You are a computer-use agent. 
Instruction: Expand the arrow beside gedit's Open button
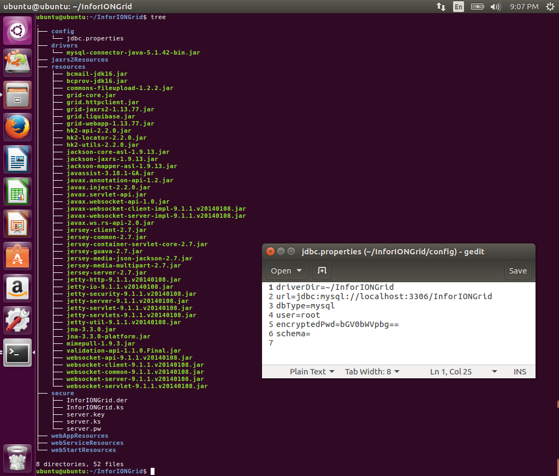point(299,271)
